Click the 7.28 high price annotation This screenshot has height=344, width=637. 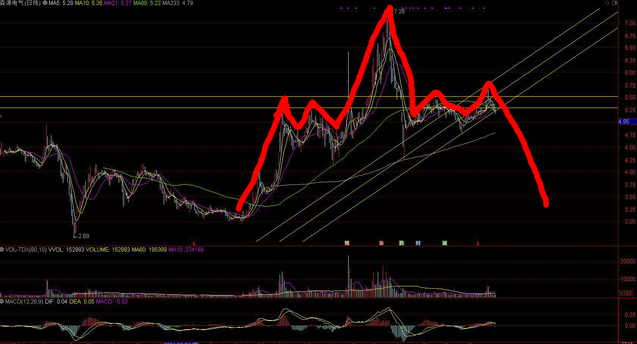click(399, 11)
